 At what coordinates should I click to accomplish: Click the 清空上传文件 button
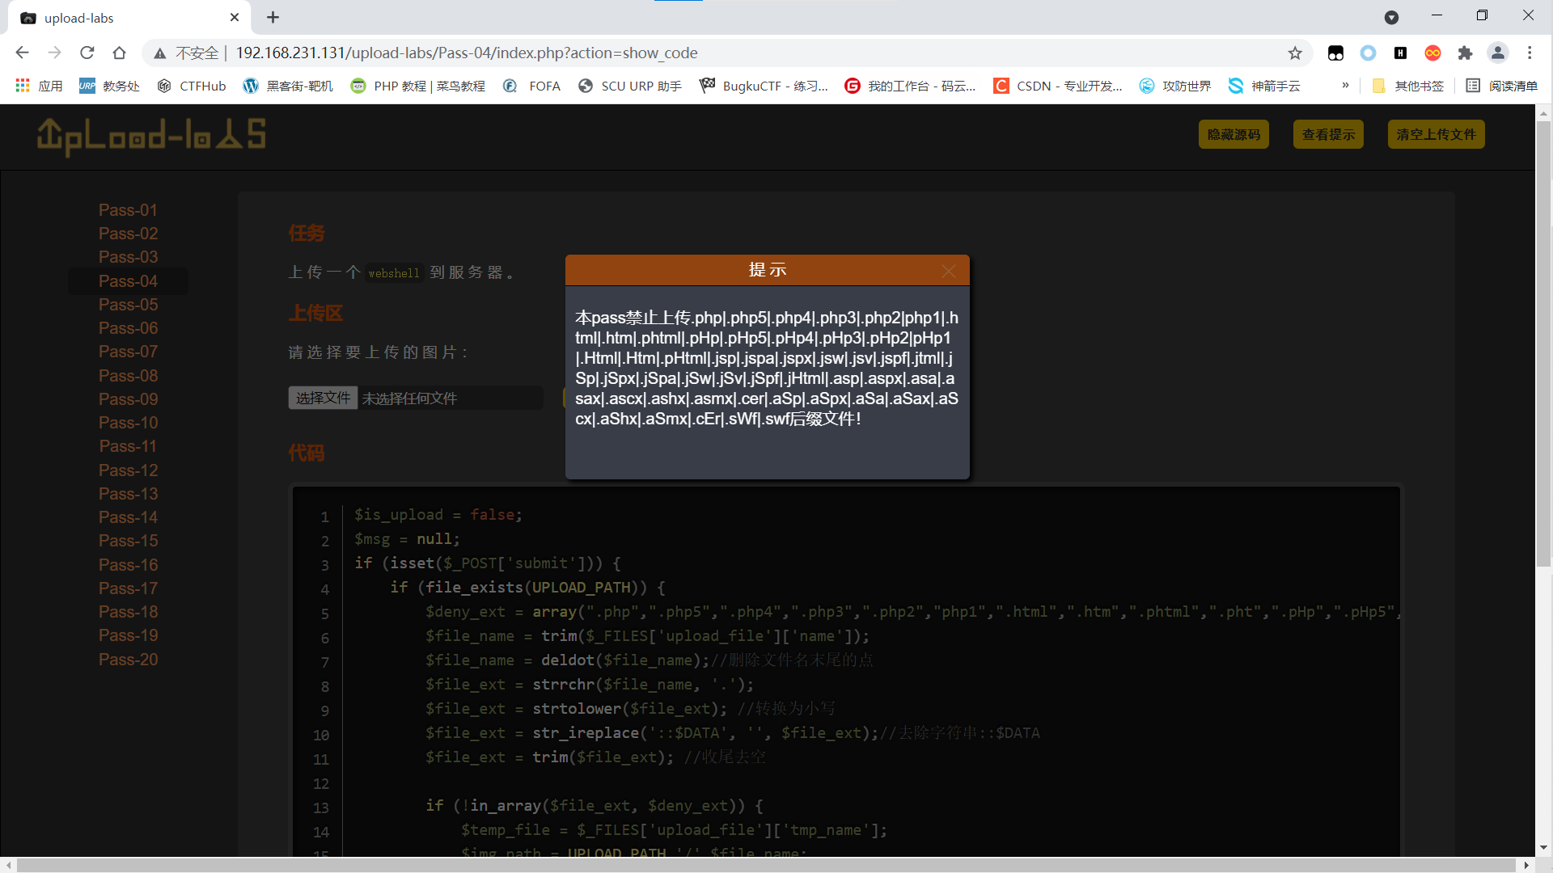click(1436, 134)
